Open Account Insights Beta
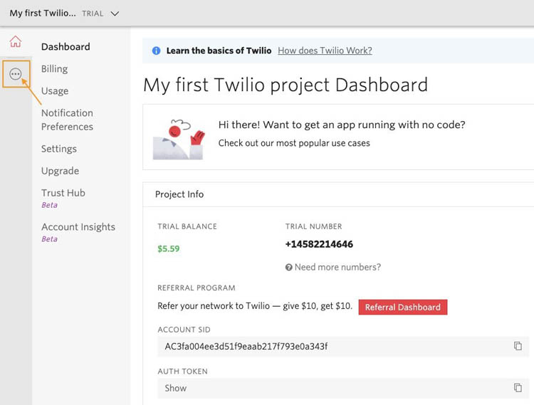The image size is (534, 405). (x=78, y=232)
